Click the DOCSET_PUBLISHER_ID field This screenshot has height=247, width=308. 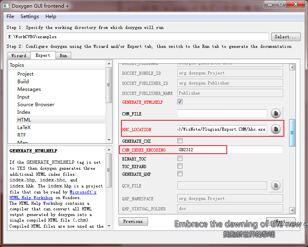click(230, 83)
